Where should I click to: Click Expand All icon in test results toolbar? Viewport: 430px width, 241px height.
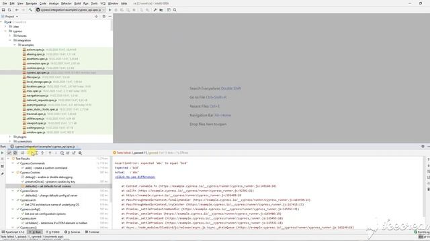point(36,153)
